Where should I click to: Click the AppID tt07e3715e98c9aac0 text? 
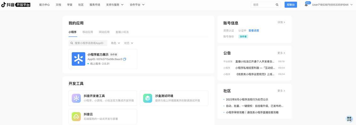105,59
